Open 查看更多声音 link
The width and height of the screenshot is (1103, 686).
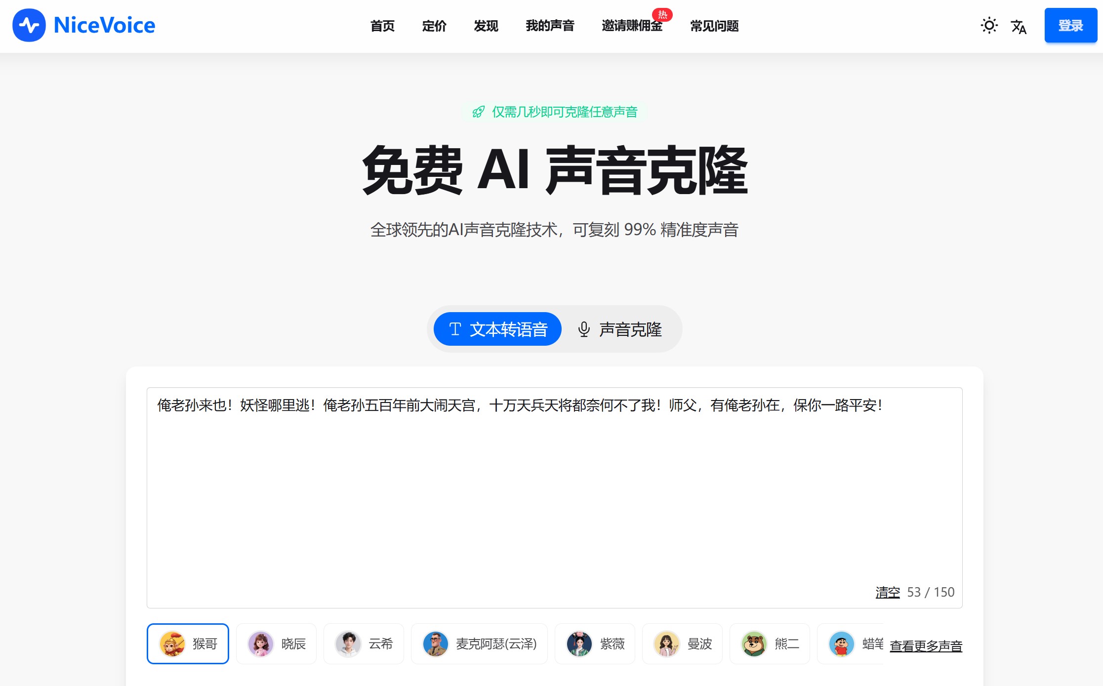(925, 645)
